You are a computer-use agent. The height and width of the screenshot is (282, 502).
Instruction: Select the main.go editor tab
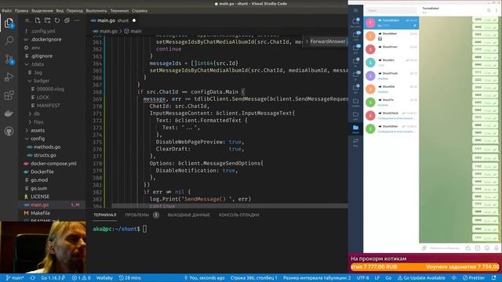113,20
